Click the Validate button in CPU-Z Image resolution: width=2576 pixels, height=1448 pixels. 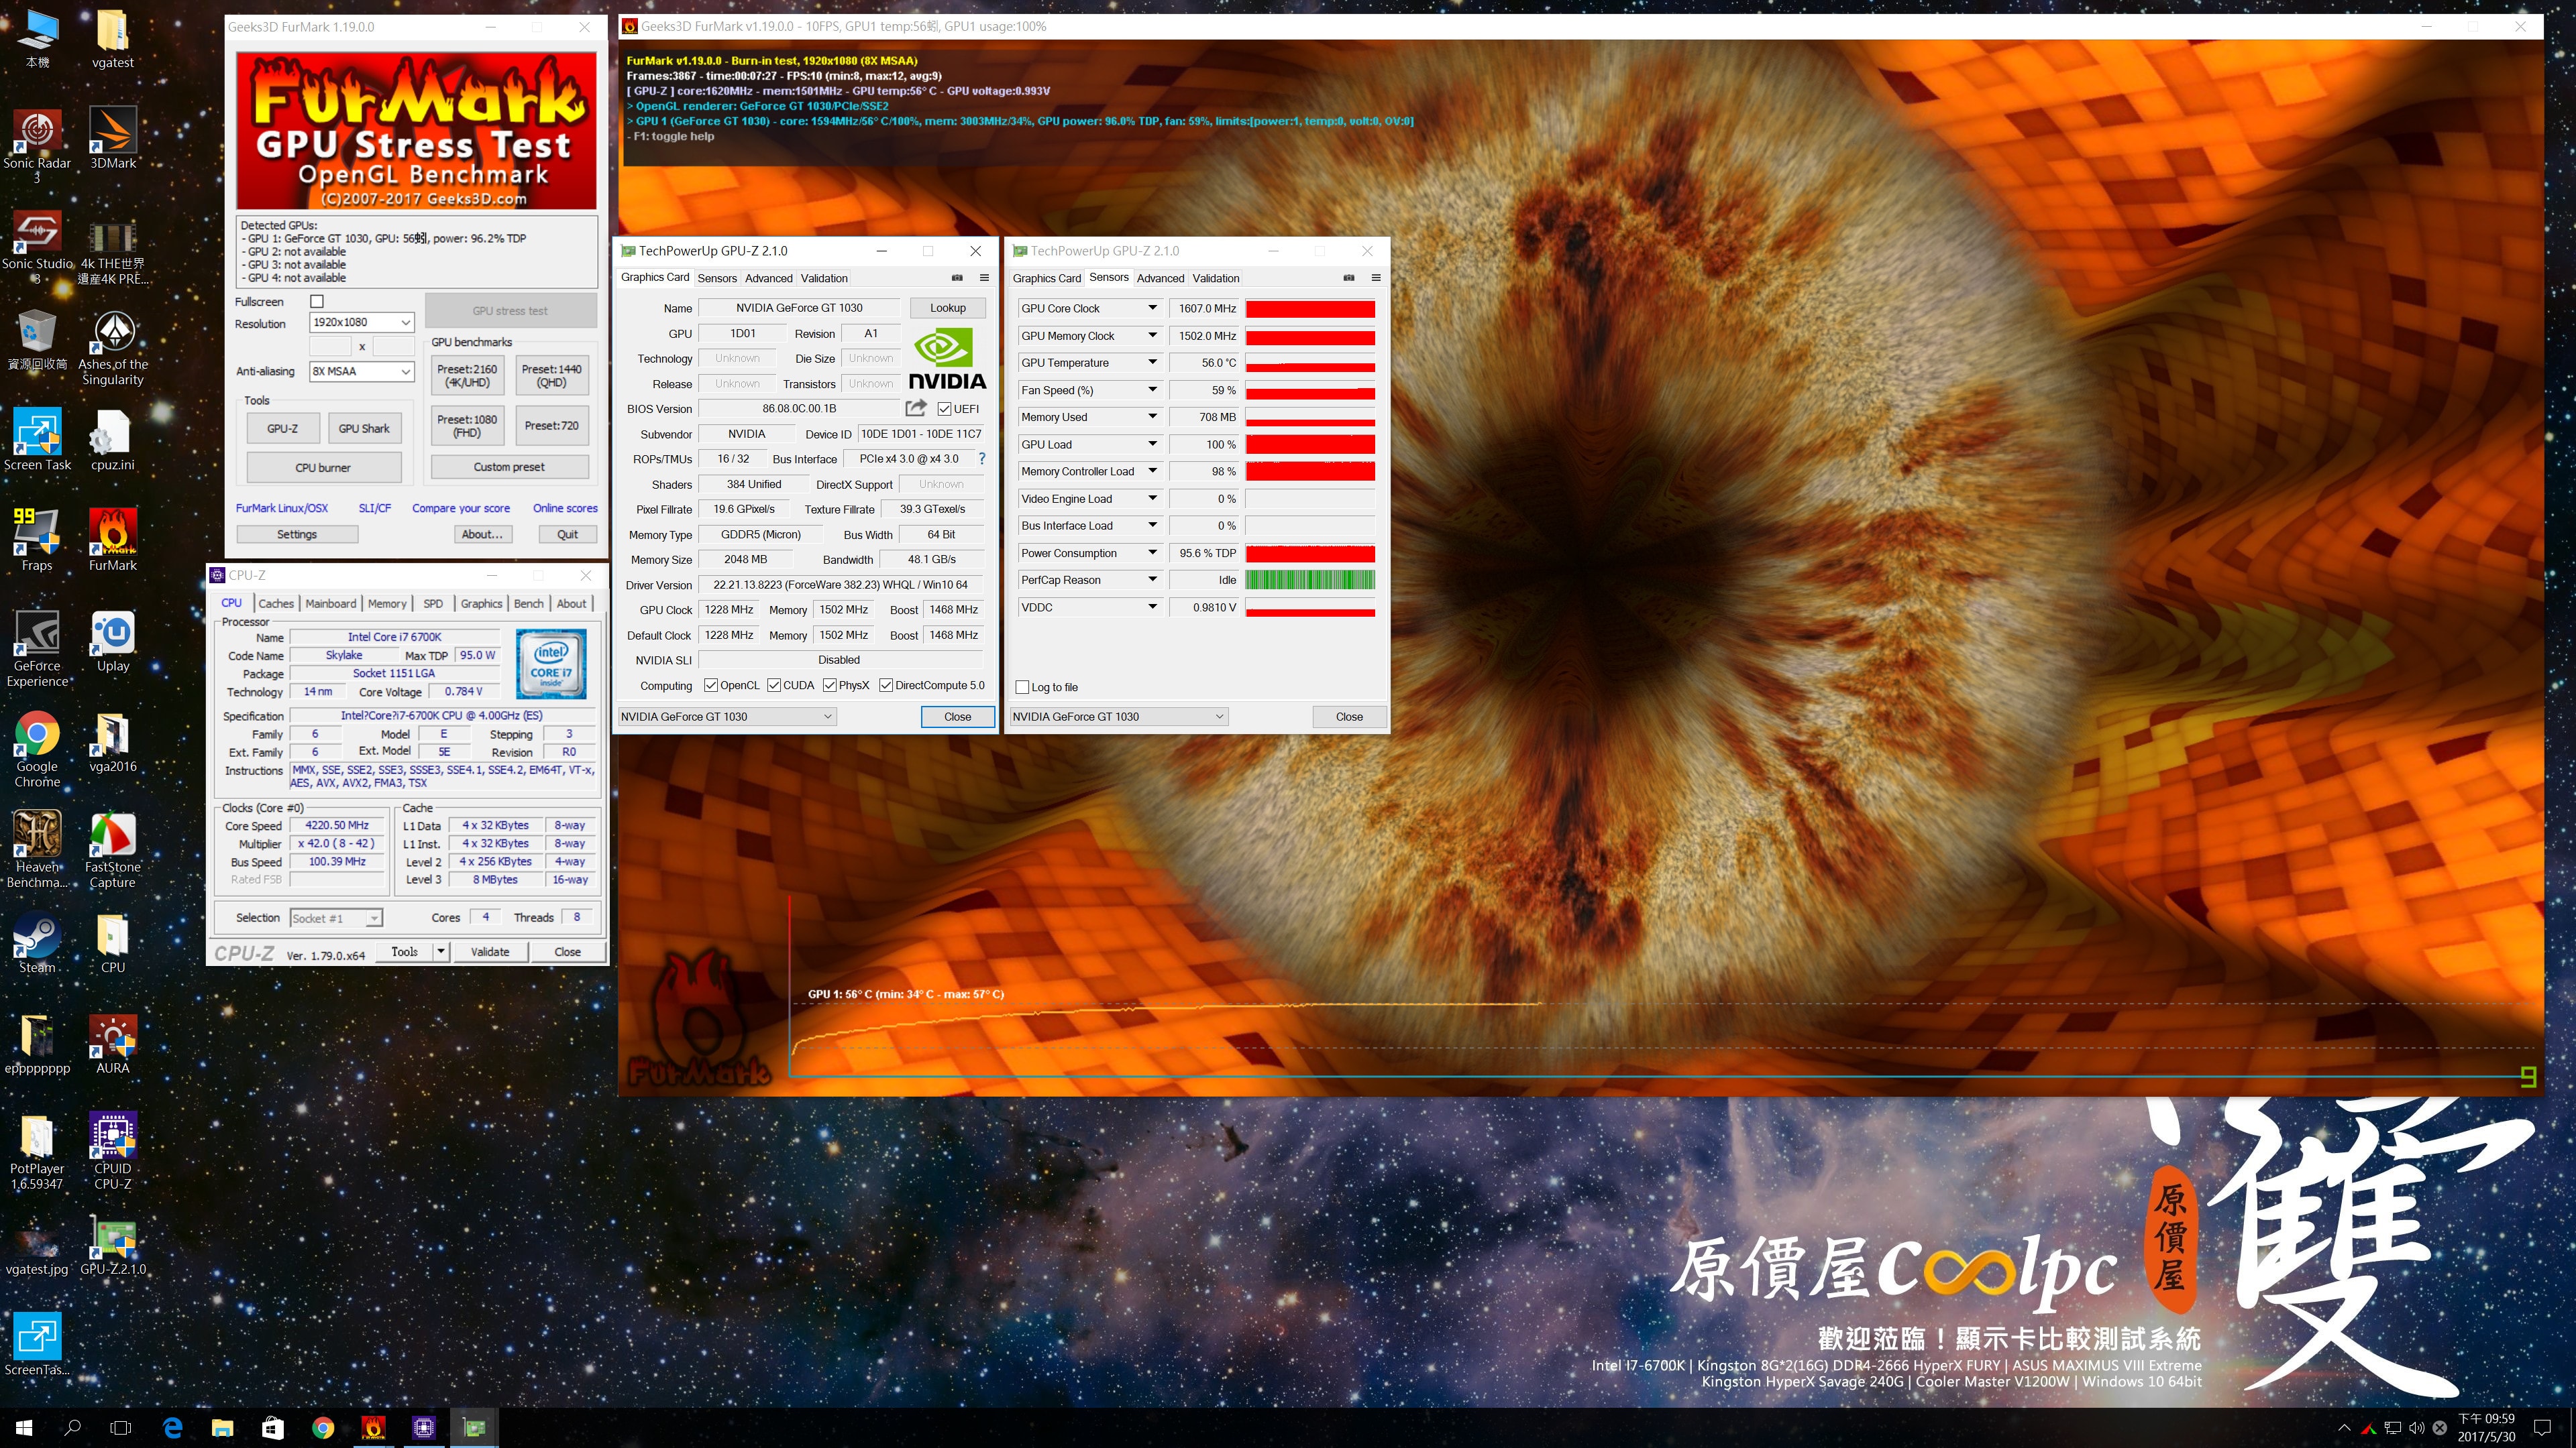[x=490, y=951]
